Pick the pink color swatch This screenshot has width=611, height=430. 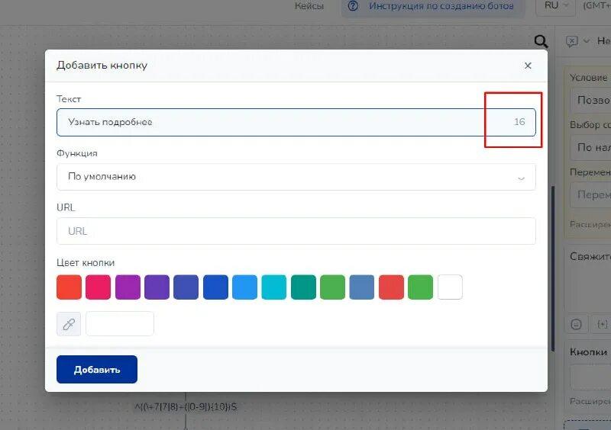[99, 287]
